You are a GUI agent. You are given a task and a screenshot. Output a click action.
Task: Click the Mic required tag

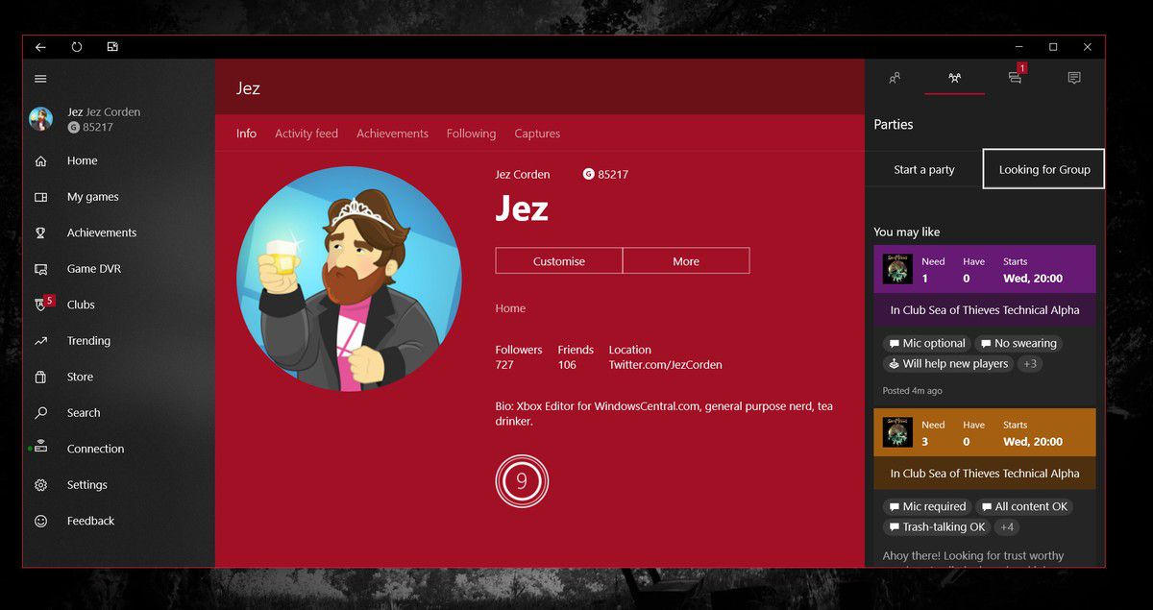927,506
